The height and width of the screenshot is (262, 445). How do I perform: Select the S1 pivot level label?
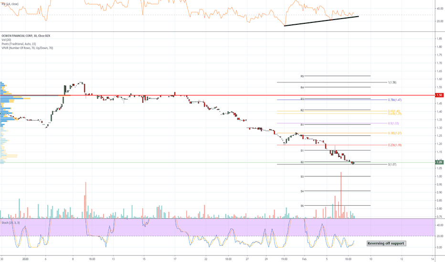[x=302, y=151]
